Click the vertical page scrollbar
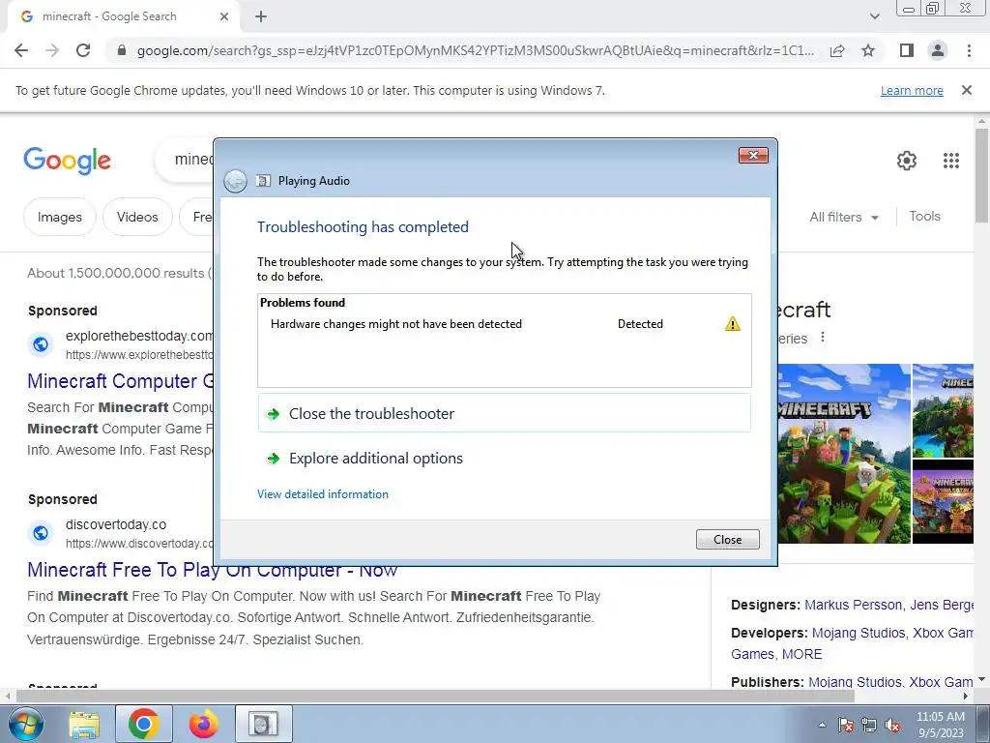Screen dimensions: 990x743 [981, 175]
